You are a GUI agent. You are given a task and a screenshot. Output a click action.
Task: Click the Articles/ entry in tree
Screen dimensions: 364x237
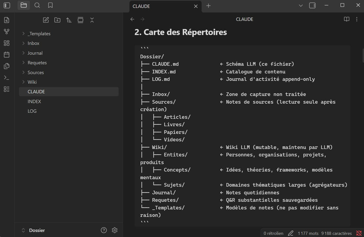coord(177,117)
